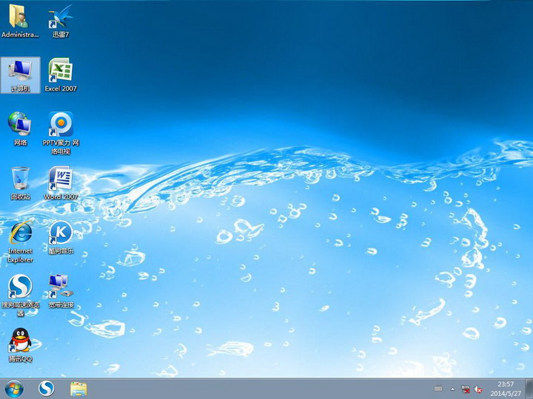533x399 pixels.
Task: Click Sogou browser pinned on taskbar
Action: 47,388
